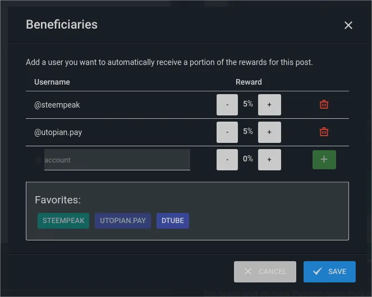Add new beneficiary with green plus button

324,160
